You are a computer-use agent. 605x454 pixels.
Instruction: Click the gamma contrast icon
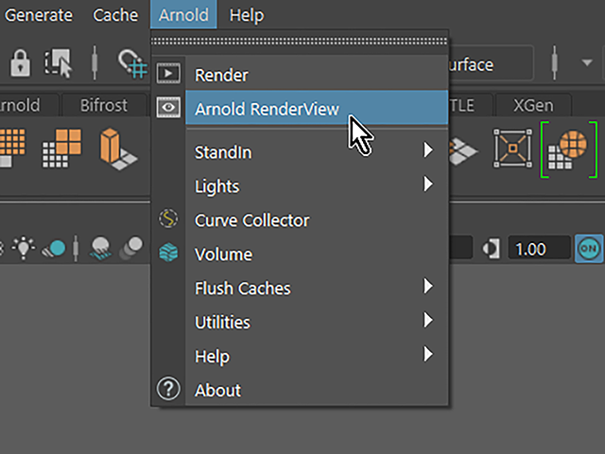(492, 249)
